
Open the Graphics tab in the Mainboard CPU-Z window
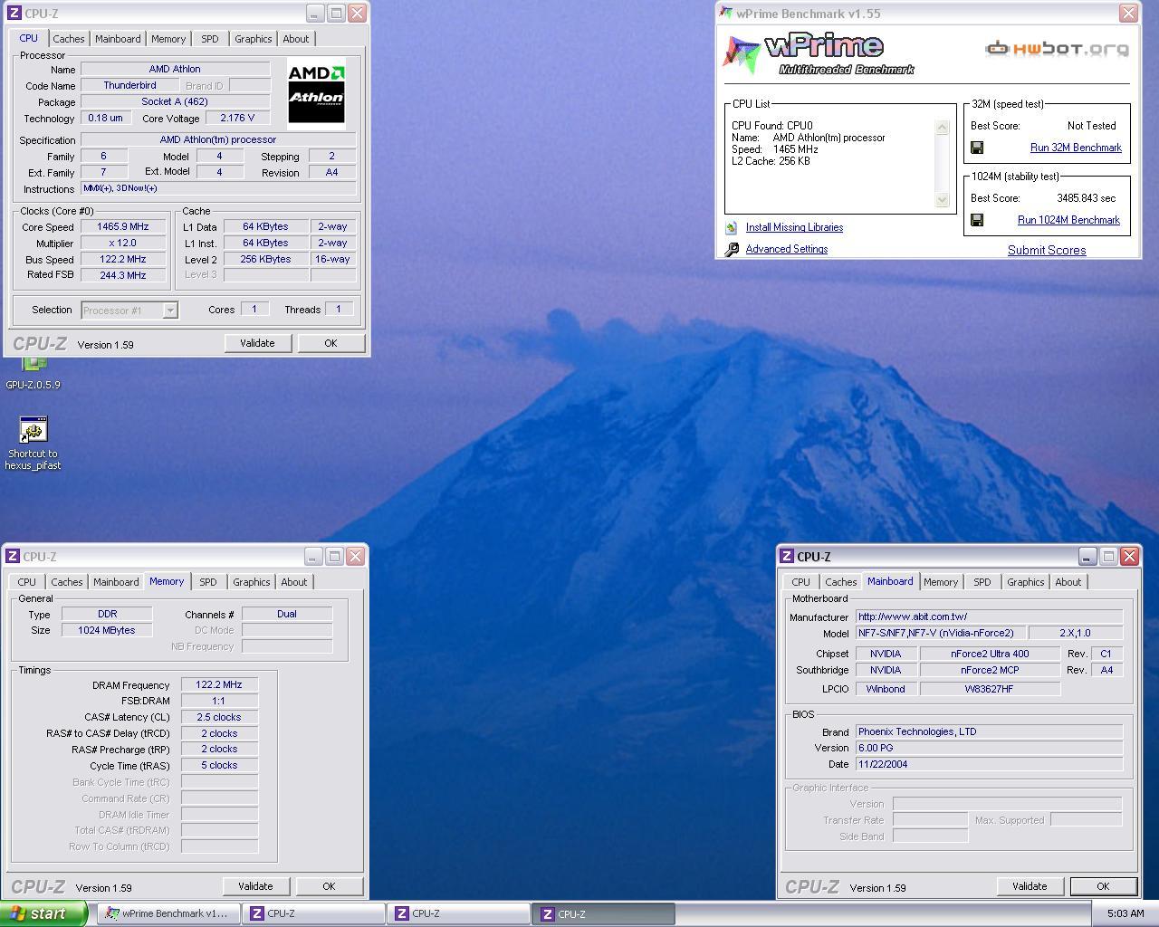(1026, 582)
